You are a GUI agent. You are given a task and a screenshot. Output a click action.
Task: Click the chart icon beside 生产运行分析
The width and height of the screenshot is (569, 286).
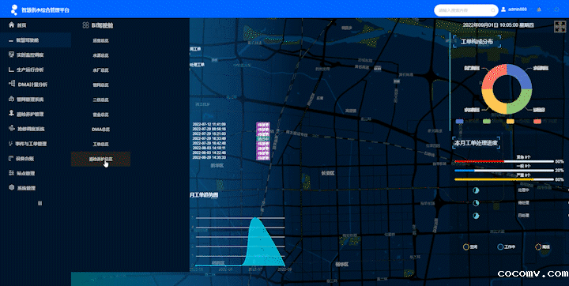click(x=11, y=70)
